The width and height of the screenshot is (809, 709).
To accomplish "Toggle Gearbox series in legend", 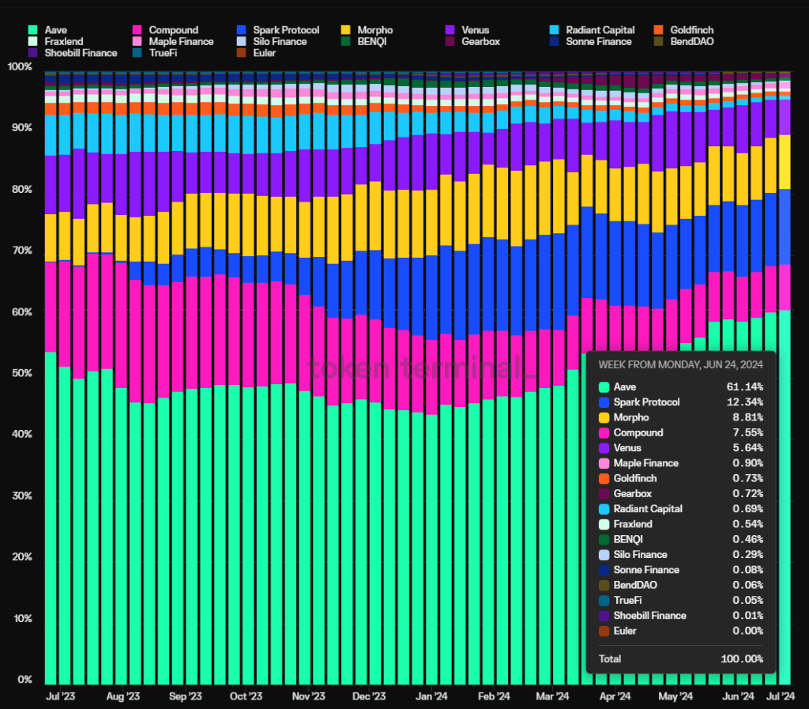I will click(473, 41).
